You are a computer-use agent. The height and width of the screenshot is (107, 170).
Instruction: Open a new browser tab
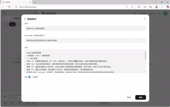click(35, 2)
